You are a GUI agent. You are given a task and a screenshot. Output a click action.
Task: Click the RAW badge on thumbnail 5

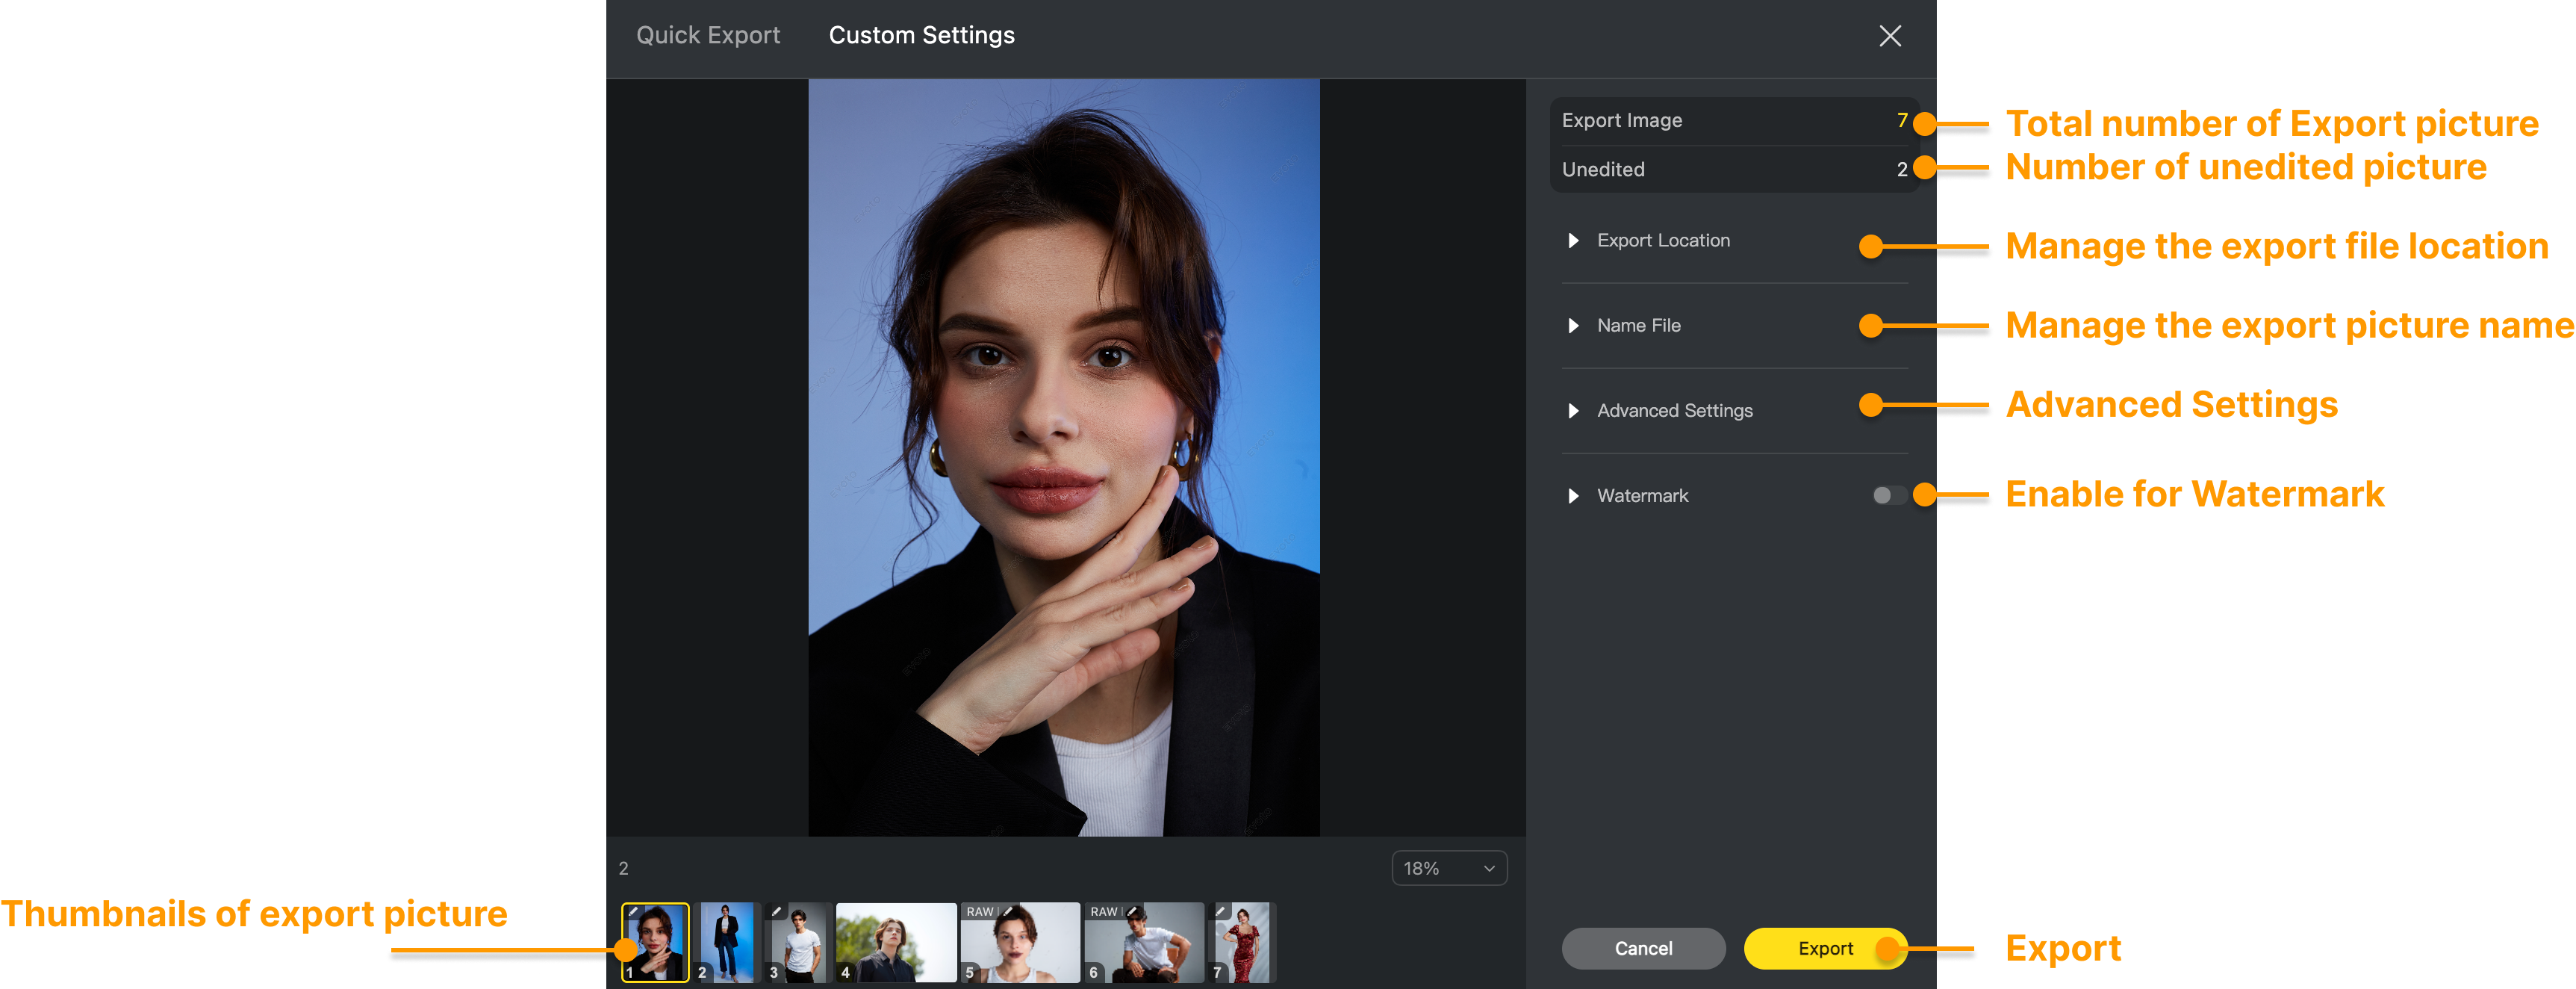pyautogui.click(x=980, y=911)
